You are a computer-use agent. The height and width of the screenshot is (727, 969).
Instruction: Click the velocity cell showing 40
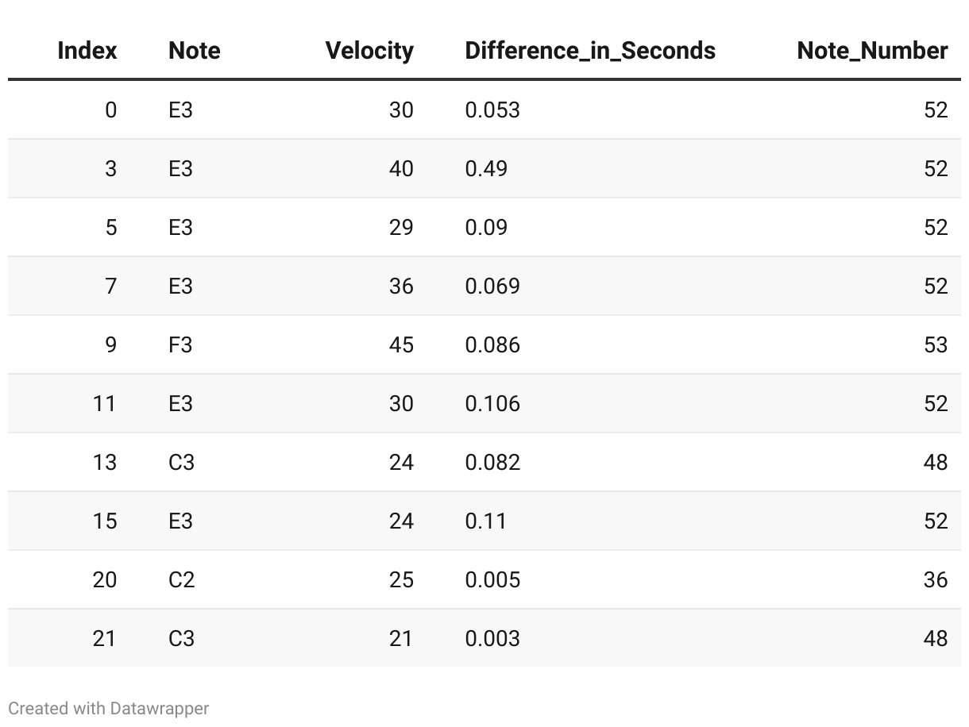coord(401,168)
